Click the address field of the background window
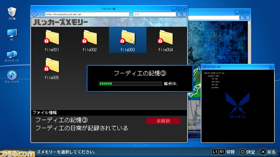The width and height of the screenshot is (280, 157). (x=213, y=17)
